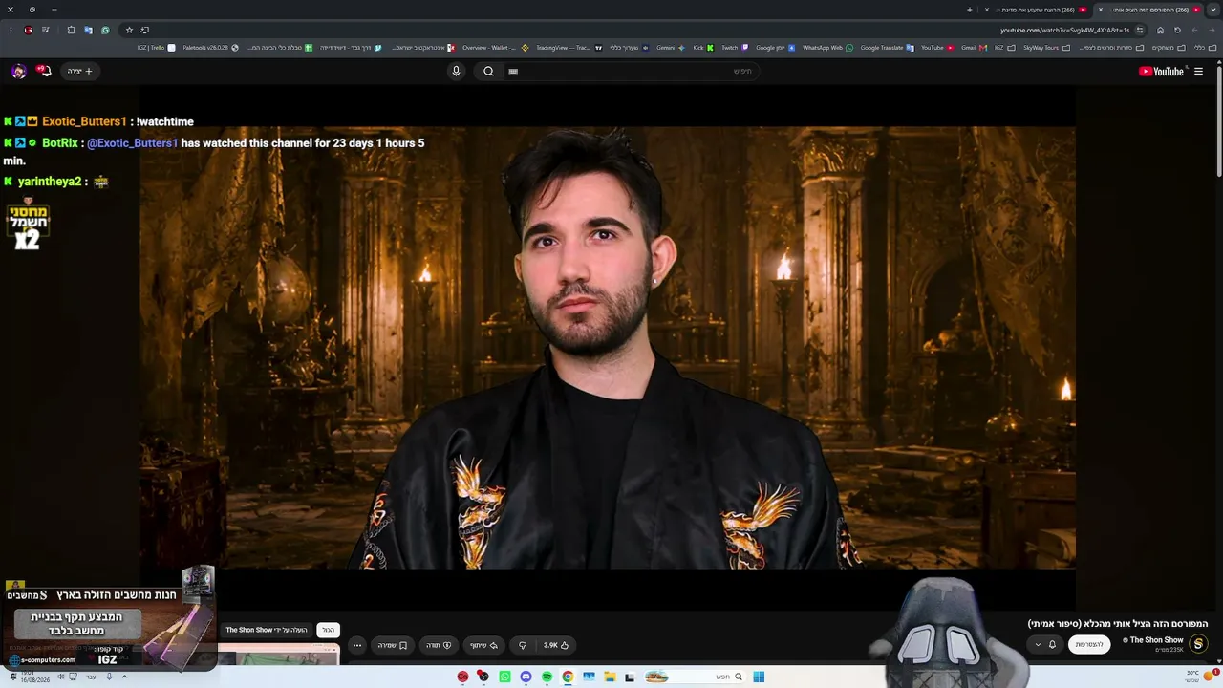Open the Google Translate bookmark

[x=887, y=48]
